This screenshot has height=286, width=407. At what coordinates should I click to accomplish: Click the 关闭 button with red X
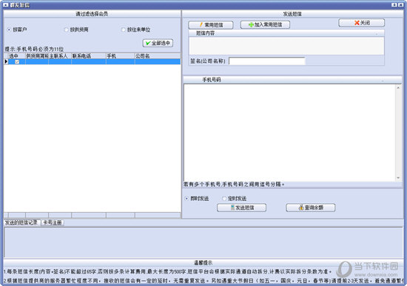click(x=362, y=23)
